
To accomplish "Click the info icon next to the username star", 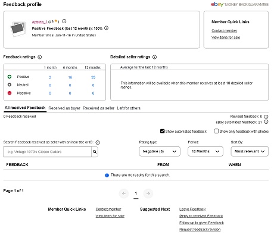I will click(64, 21).
